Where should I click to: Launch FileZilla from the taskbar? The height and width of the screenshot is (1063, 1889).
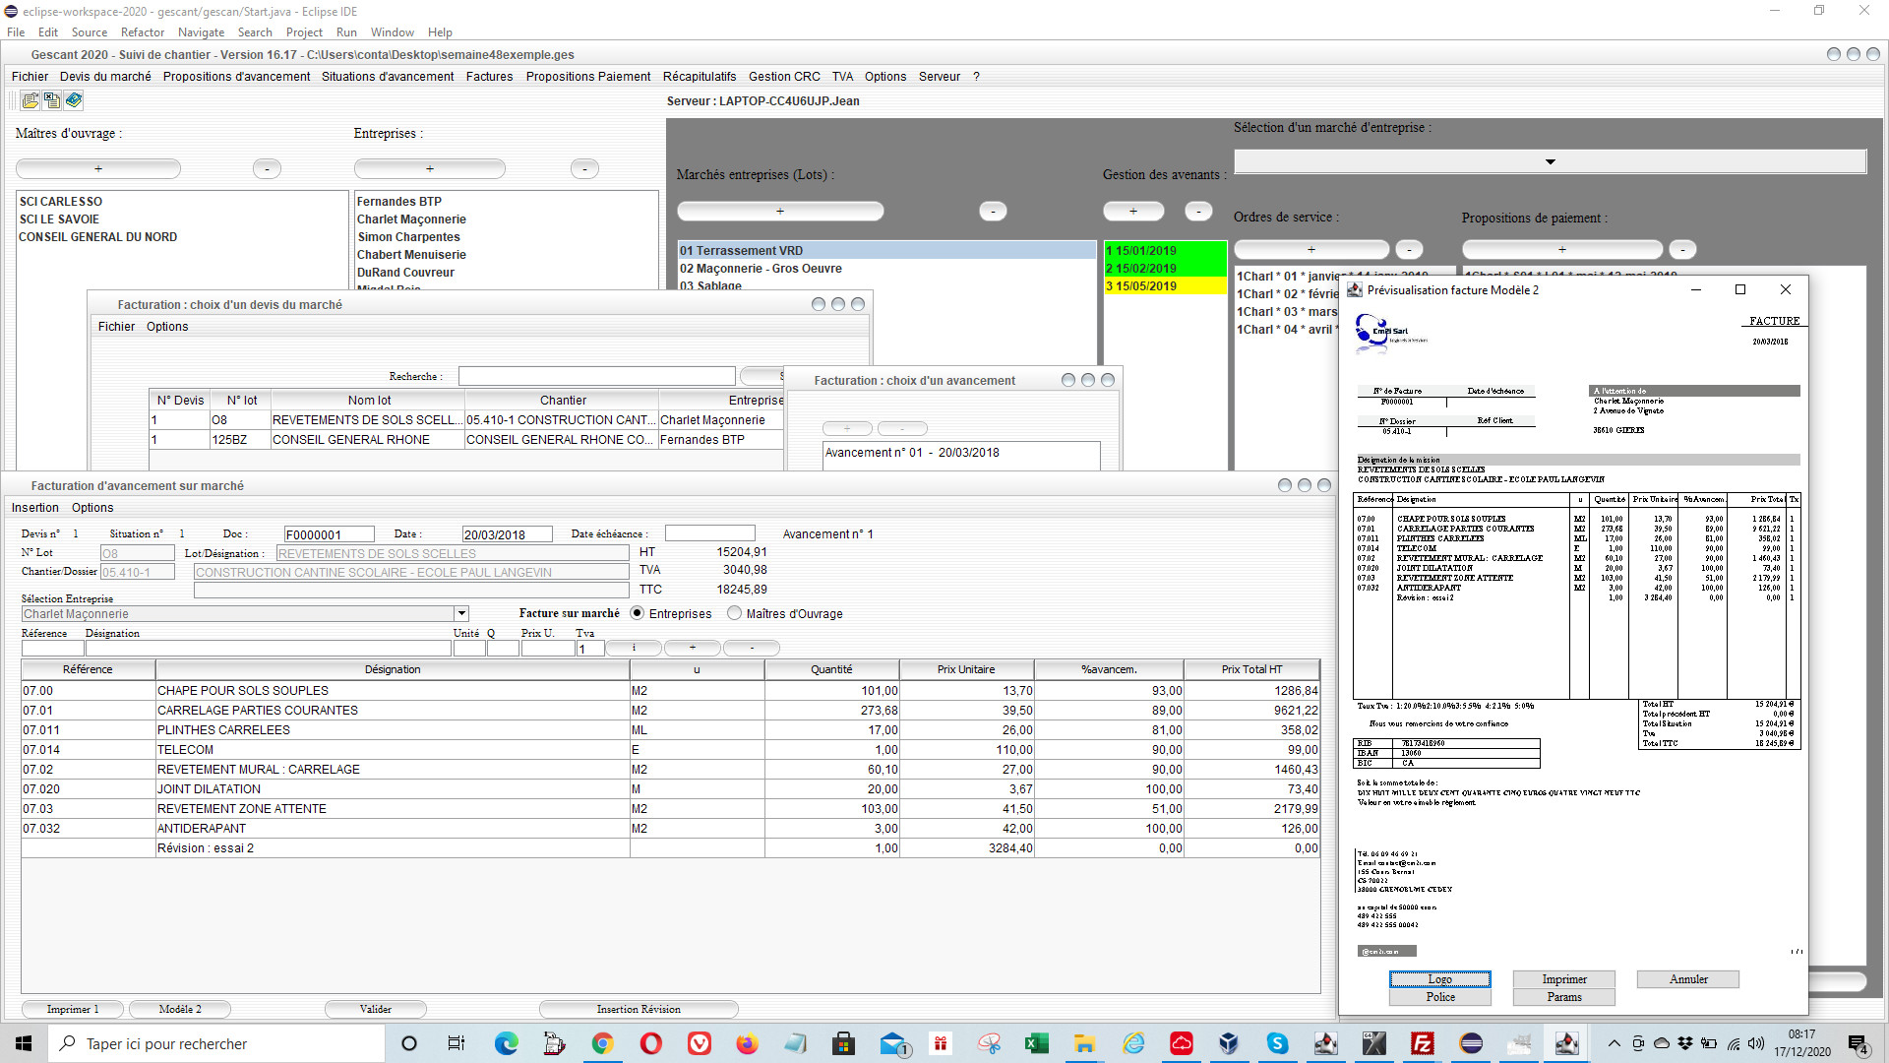tap(1422, 1043)
